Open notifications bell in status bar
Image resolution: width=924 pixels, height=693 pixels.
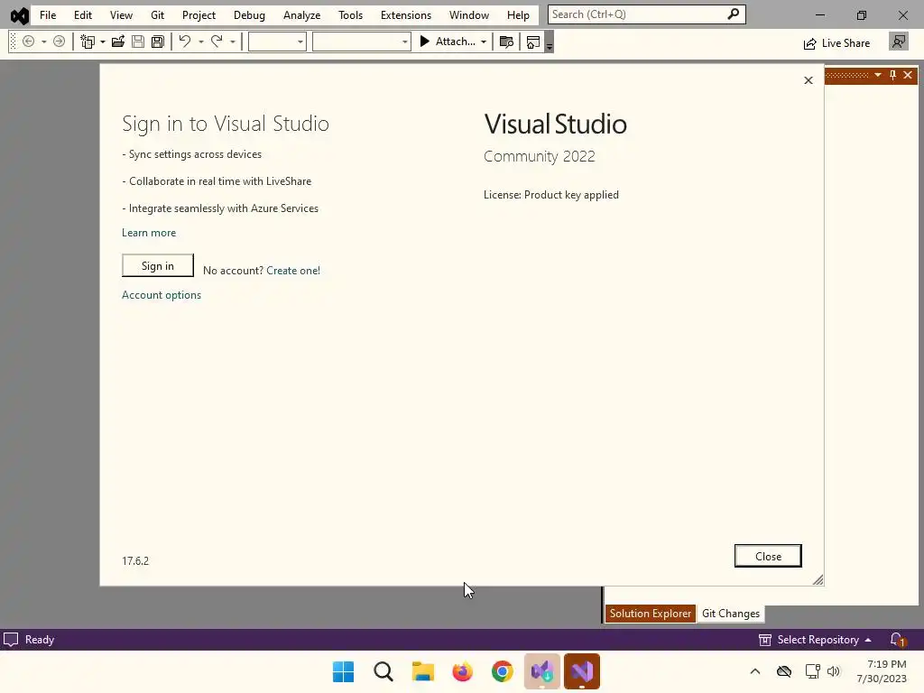(898, 640)
